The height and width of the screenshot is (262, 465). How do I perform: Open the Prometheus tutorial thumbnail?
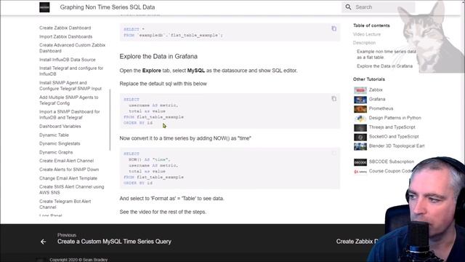(x=360, y=109)
